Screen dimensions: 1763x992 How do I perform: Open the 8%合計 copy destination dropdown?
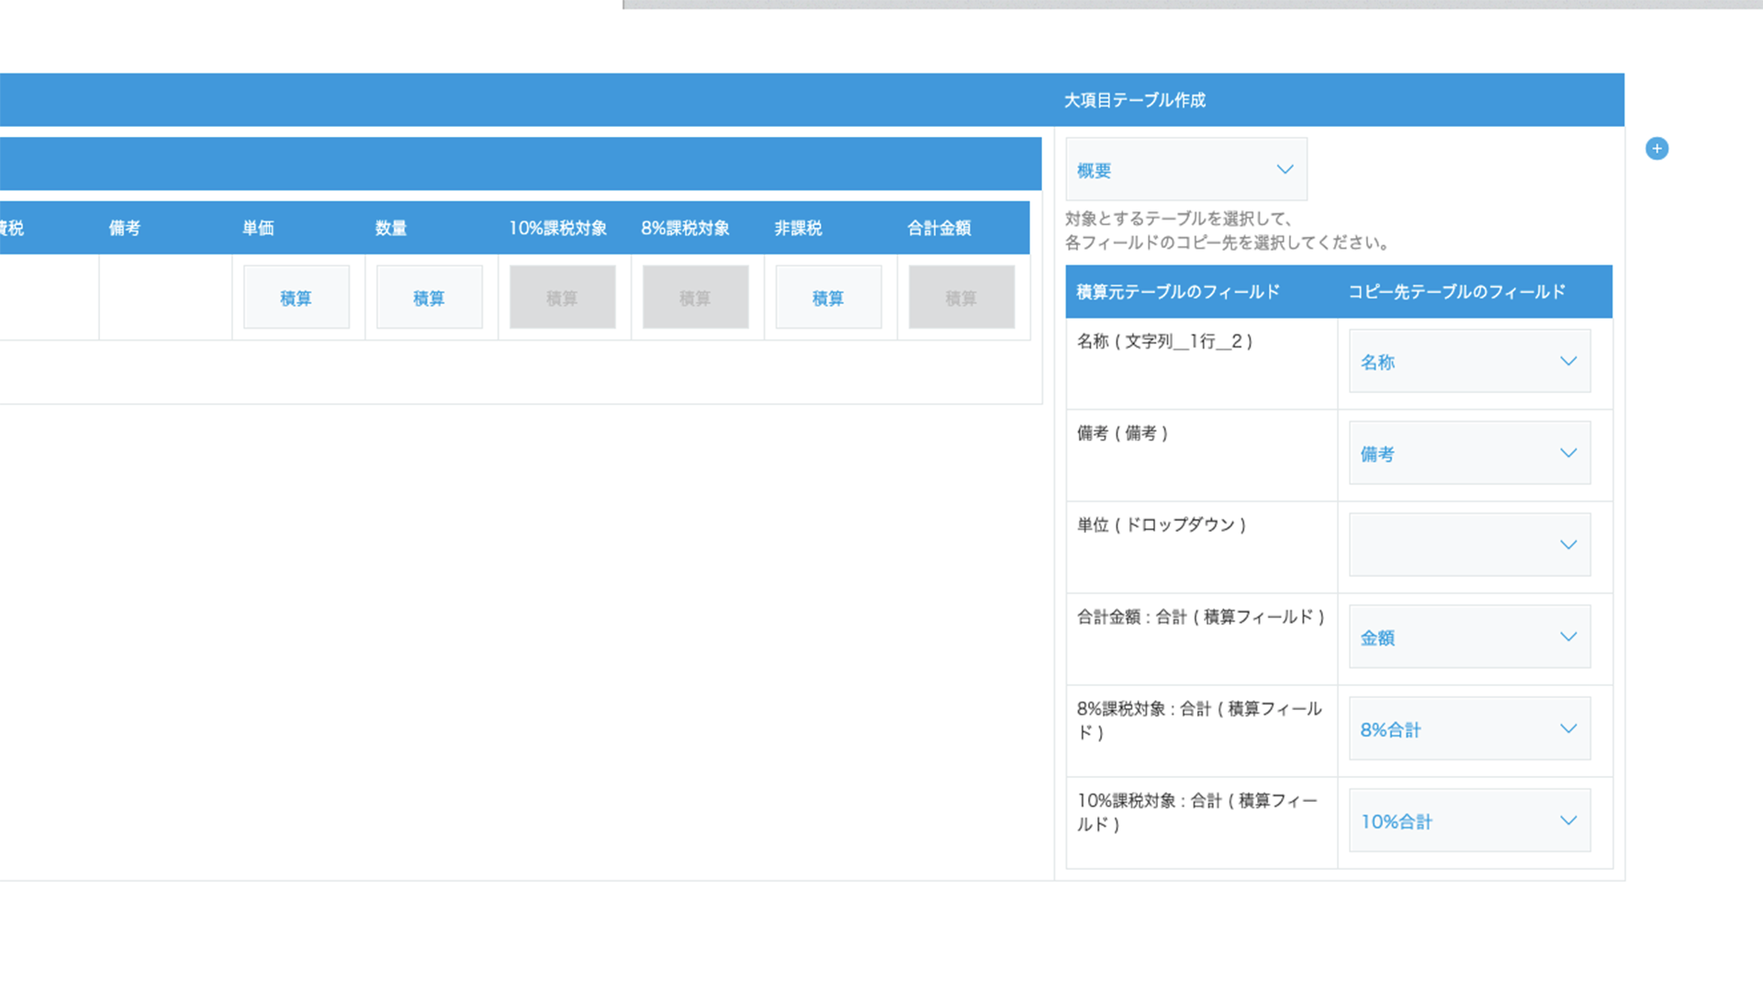pyautogui.click(x=1469, y=728)
